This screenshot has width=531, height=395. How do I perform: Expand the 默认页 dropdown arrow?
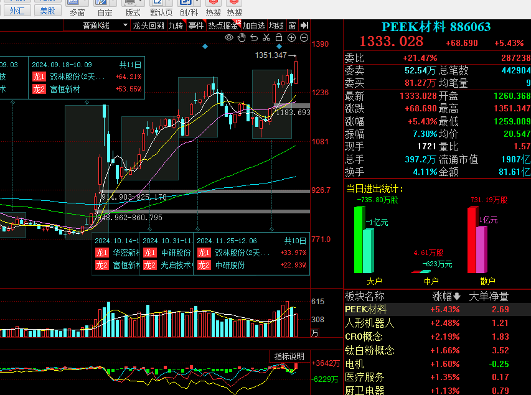(x=169, y=2)
